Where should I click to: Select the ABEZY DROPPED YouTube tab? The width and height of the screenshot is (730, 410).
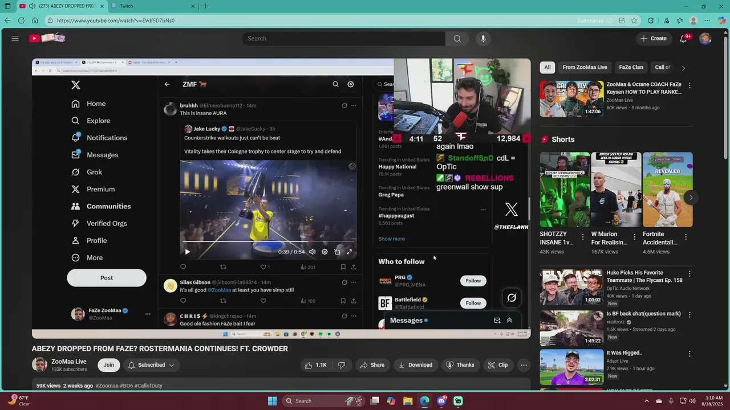click(61, 6)
